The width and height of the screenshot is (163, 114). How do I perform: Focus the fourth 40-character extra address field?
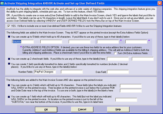(108, 41)
